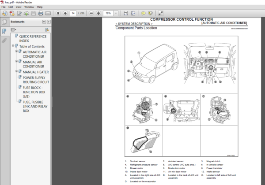Screen dimensions: 265x185
Task: Open FUSE, FUSIBLE LINK AND RELAY BOX bookmark
Action: tap(35, 107)
